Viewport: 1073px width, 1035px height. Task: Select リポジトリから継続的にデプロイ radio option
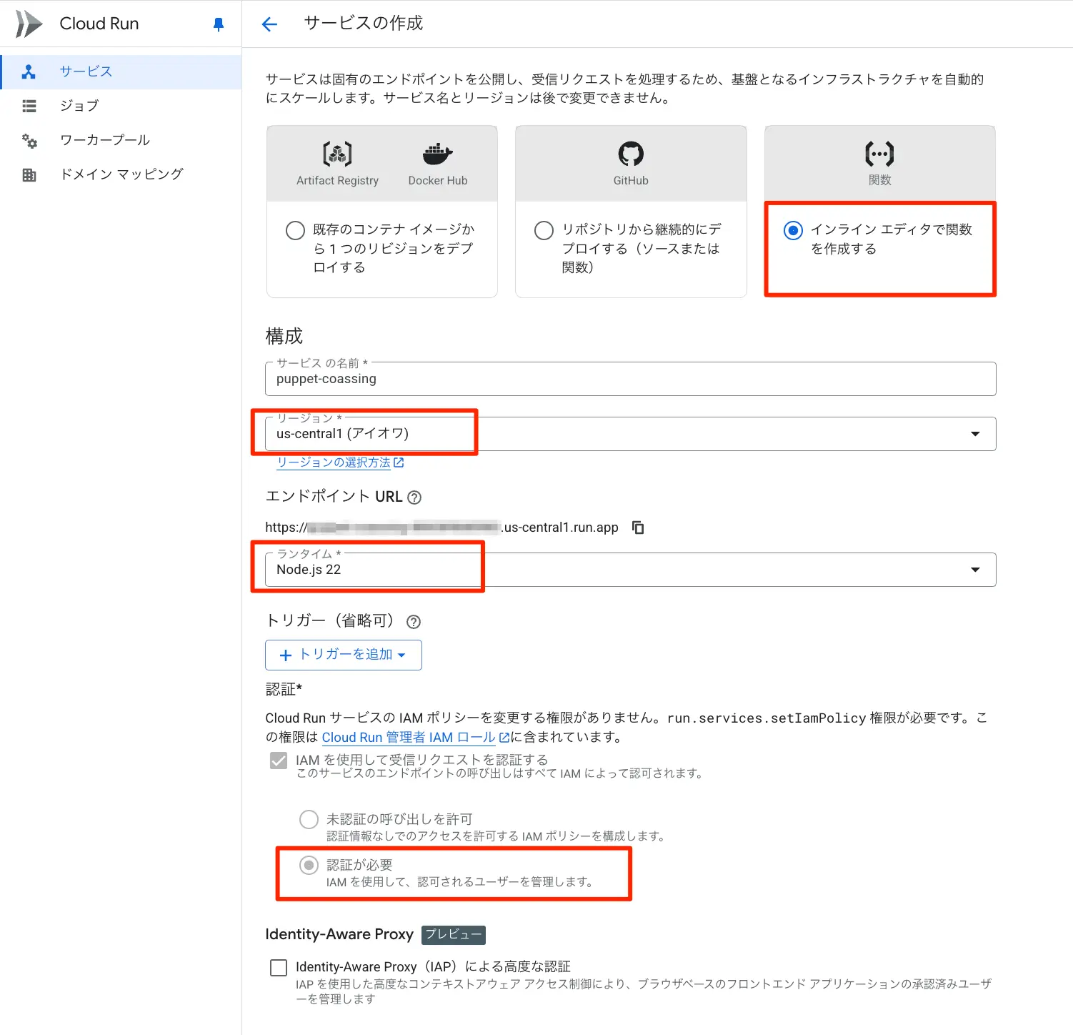tap(544, 230)
